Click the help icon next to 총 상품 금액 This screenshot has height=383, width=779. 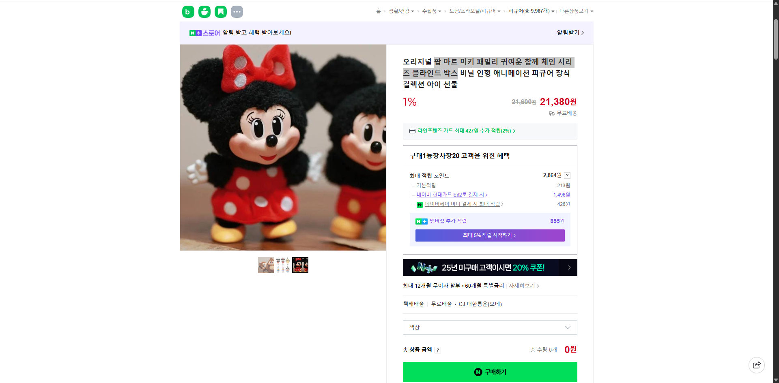click(438, 350)
